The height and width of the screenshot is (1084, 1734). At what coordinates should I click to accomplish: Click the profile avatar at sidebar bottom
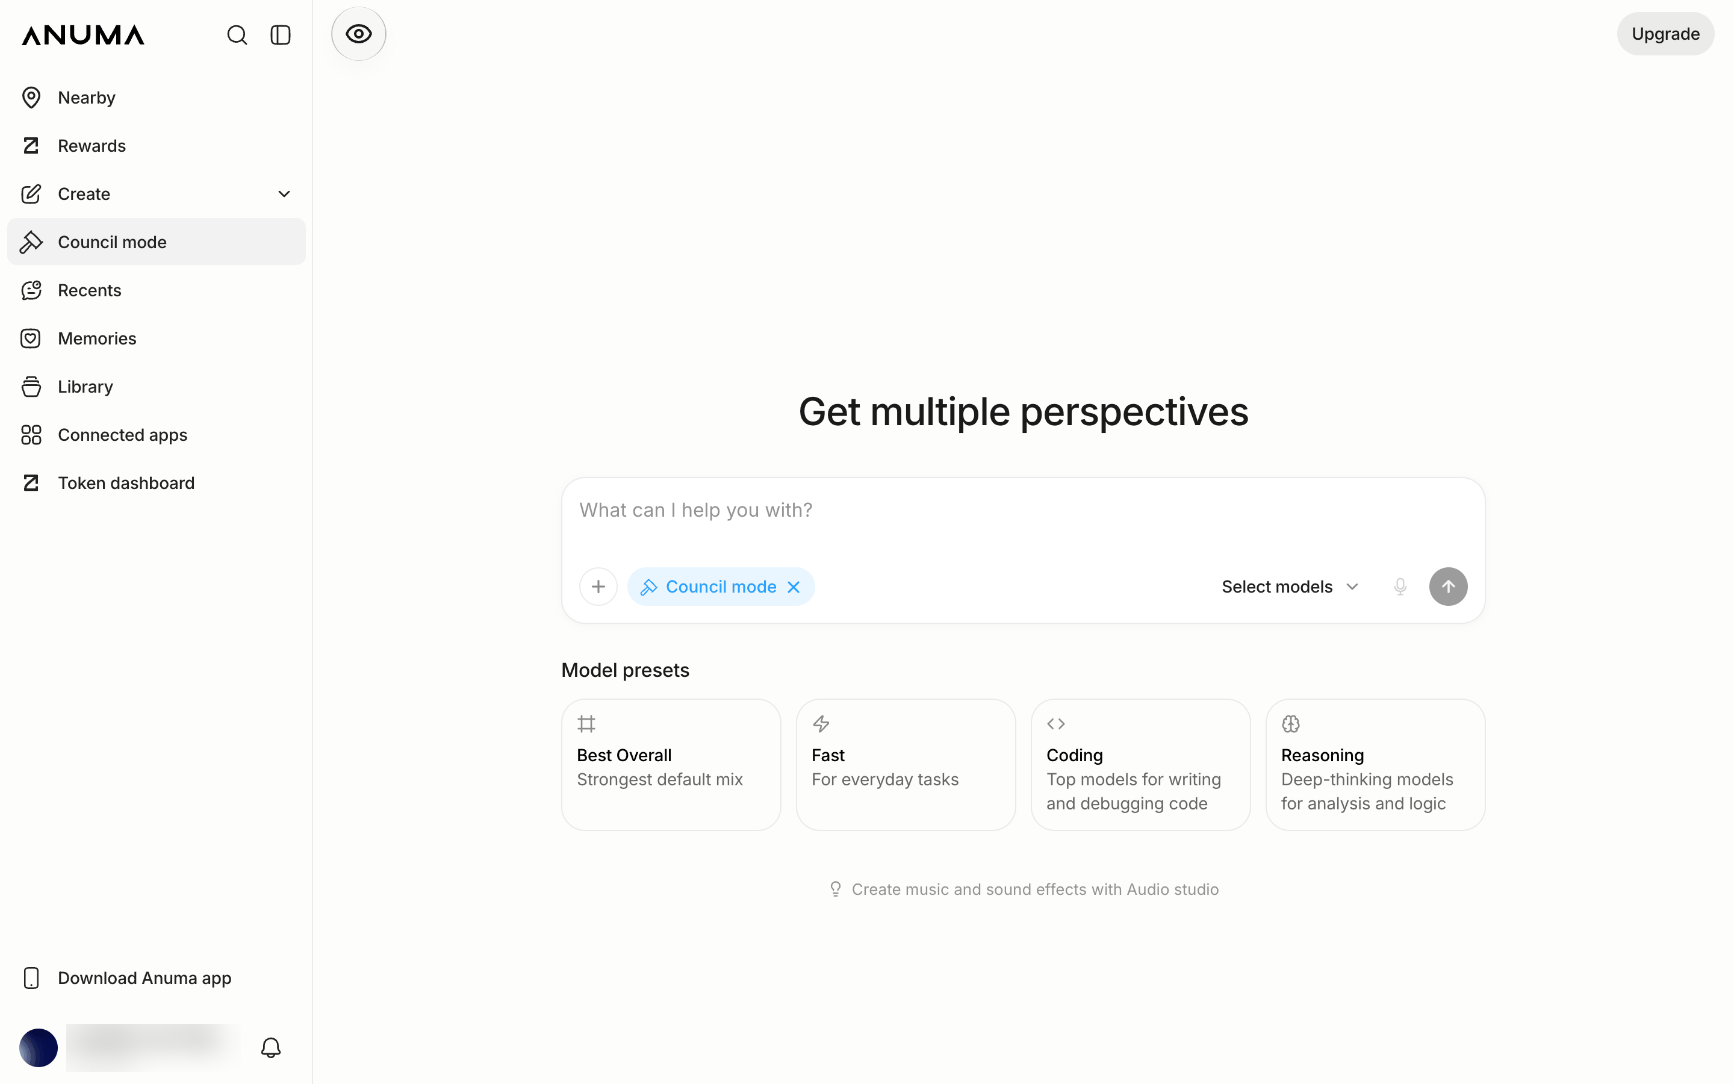click(39, 1047)
